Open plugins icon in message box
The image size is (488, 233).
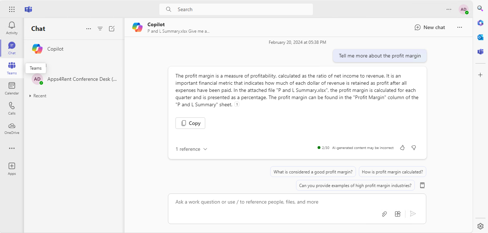click(398, 214)
